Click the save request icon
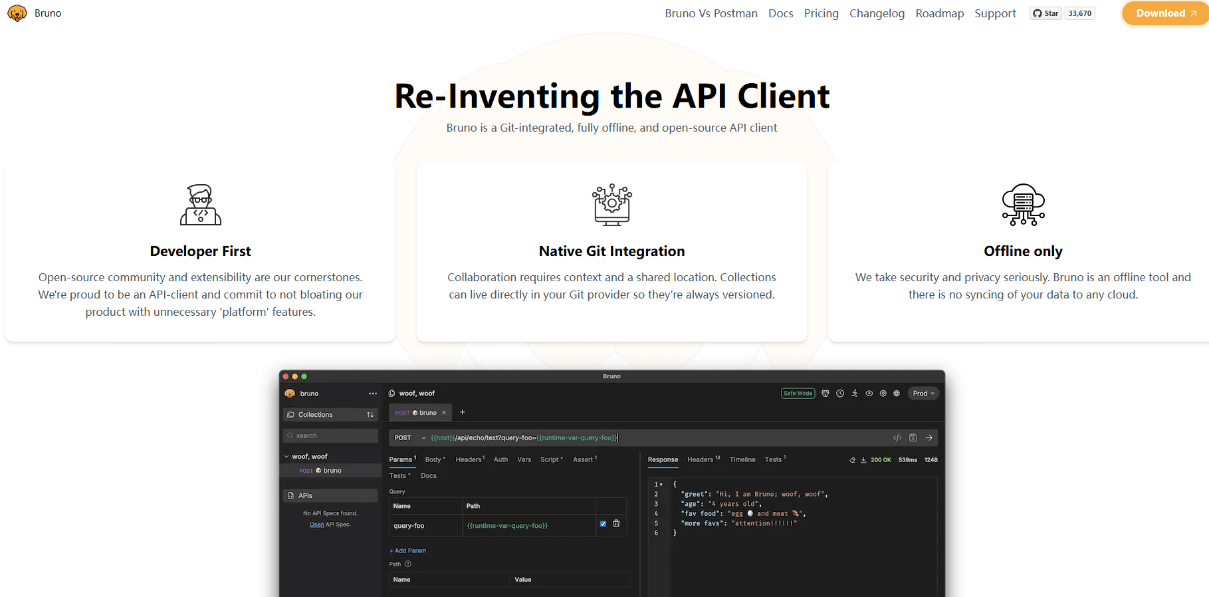This screenshot has width=1209, height=597. [x=913, y=437]
